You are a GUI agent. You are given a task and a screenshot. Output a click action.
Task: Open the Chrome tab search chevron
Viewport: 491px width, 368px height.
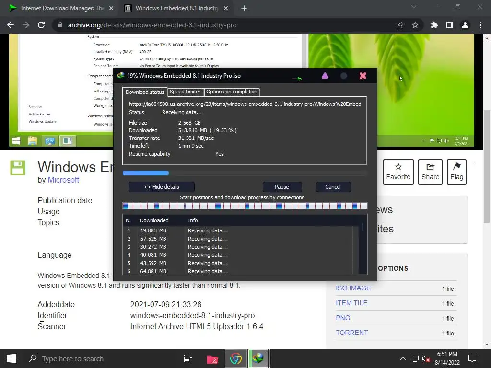(414, 7)
